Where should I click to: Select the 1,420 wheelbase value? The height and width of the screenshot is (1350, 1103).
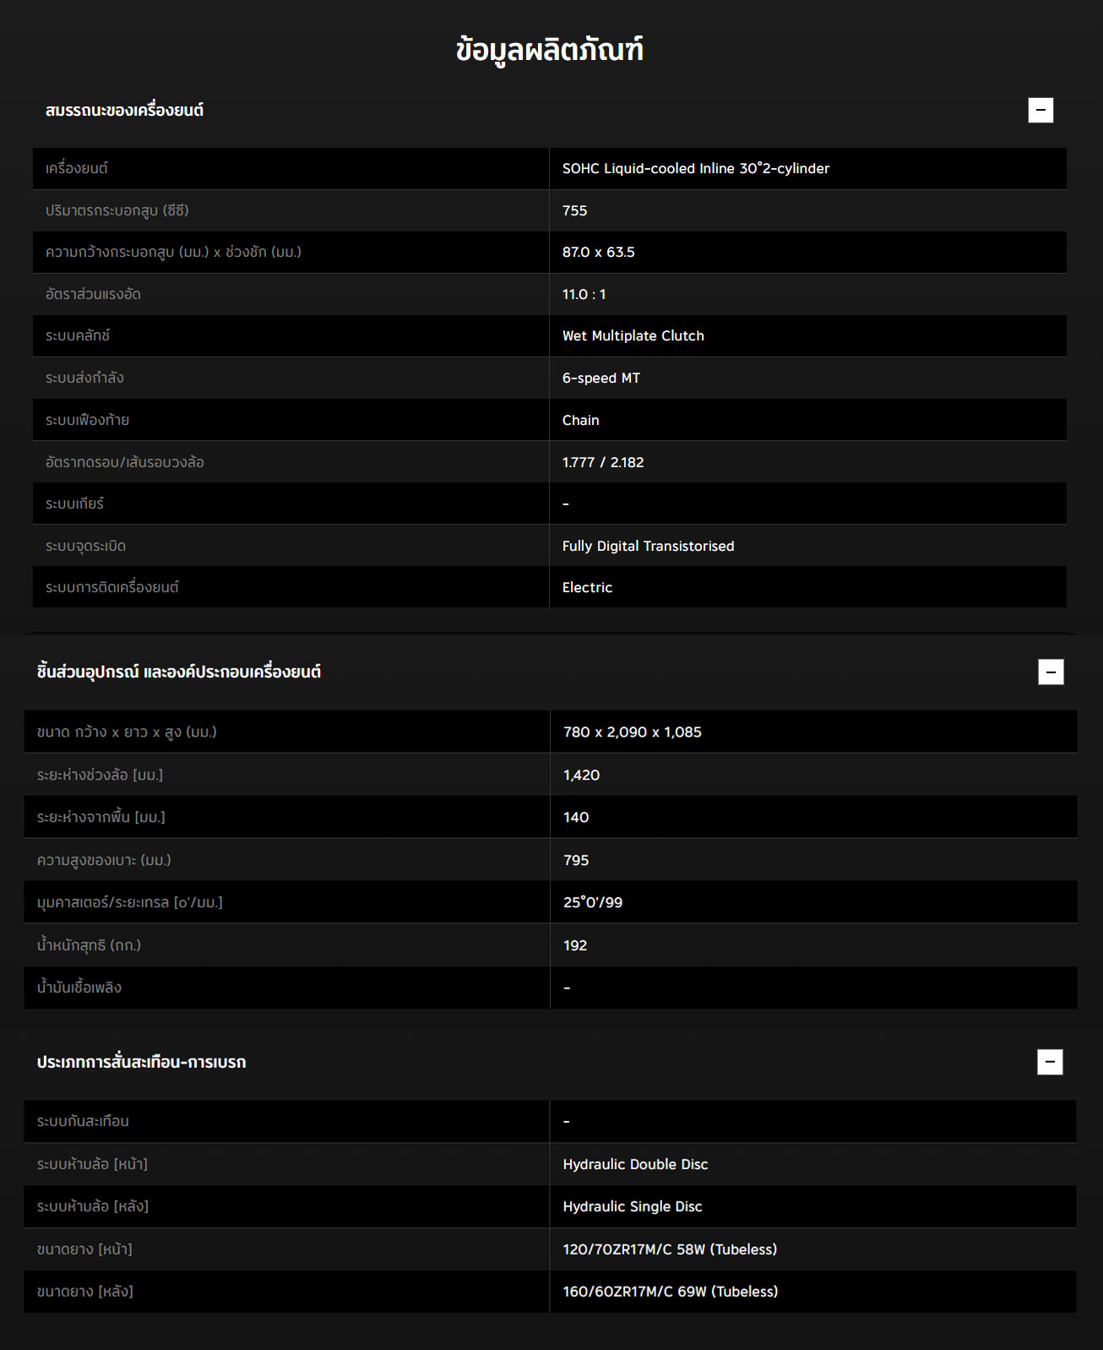pos(581,775)
